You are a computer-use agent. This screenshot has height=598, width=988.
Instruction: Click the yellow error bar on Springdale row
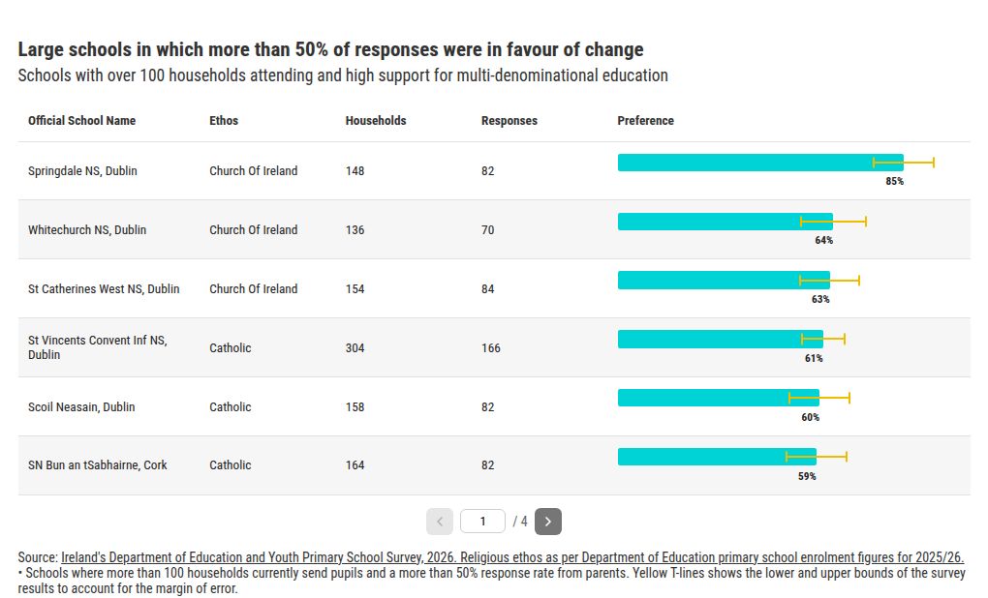pos(903,163)
